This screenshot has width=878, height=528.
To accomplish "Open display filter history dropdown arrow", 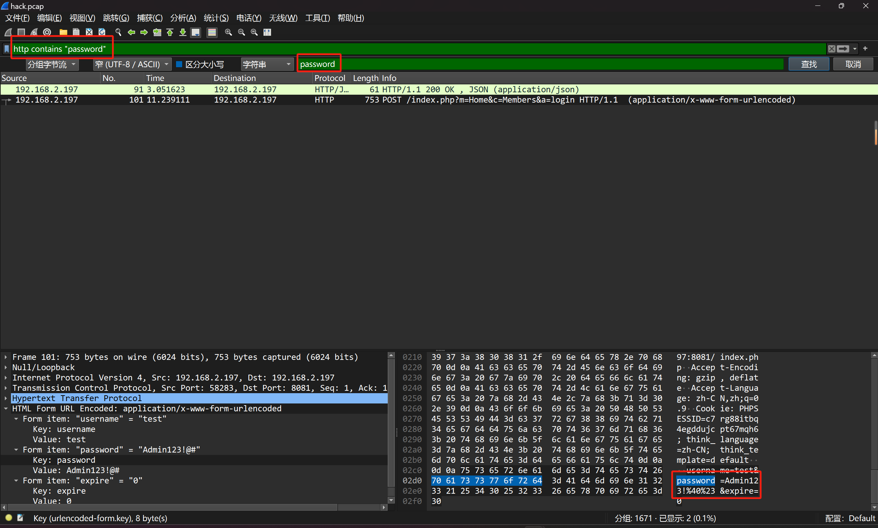I will click(855, 49).
